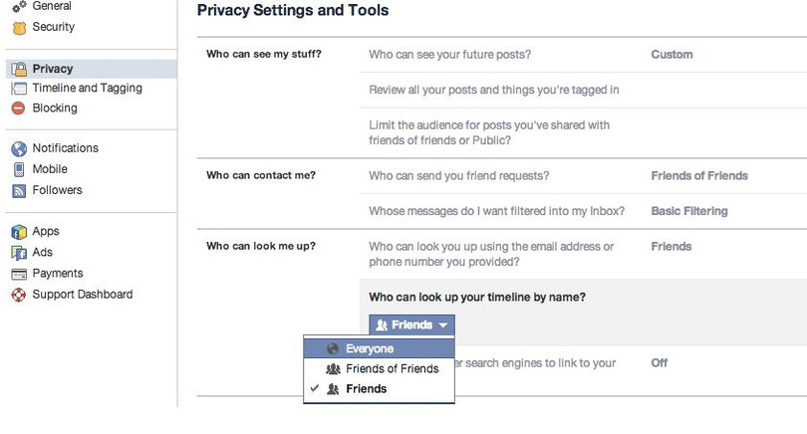
Task: Click the Support Dashboard lifesaver icon
Action: pos(19,295)
